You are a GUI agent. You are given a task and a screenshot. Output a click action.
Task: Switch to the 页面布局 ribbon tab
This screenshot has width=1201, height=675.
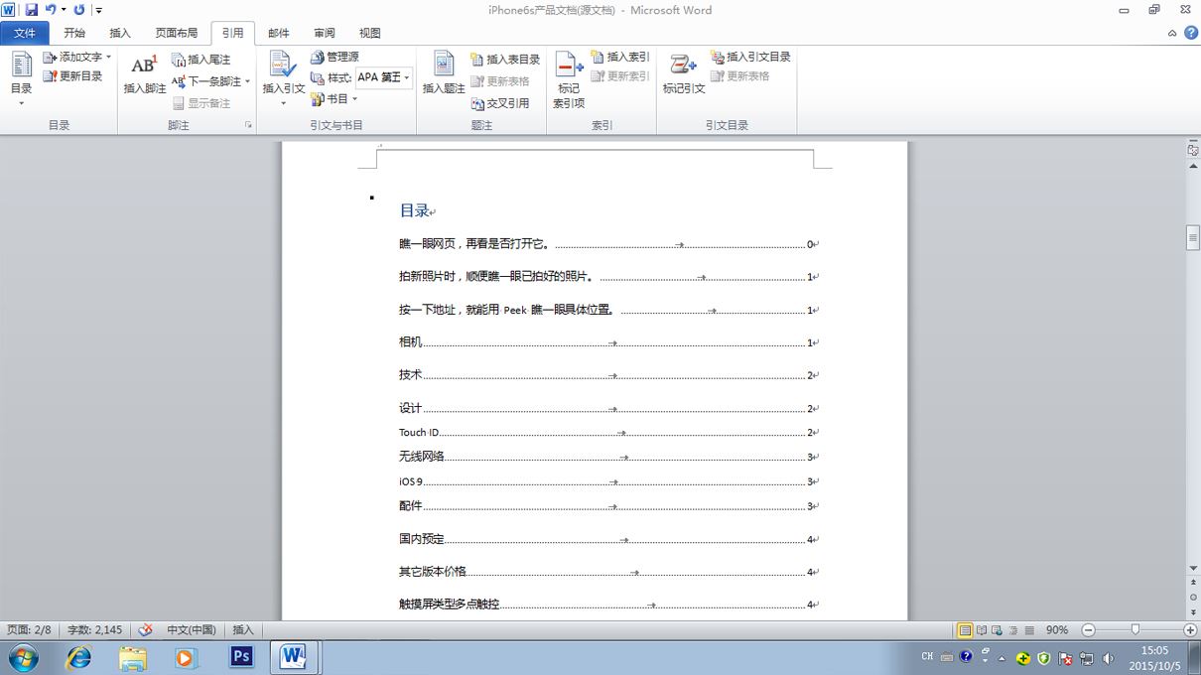coord(177,33)
